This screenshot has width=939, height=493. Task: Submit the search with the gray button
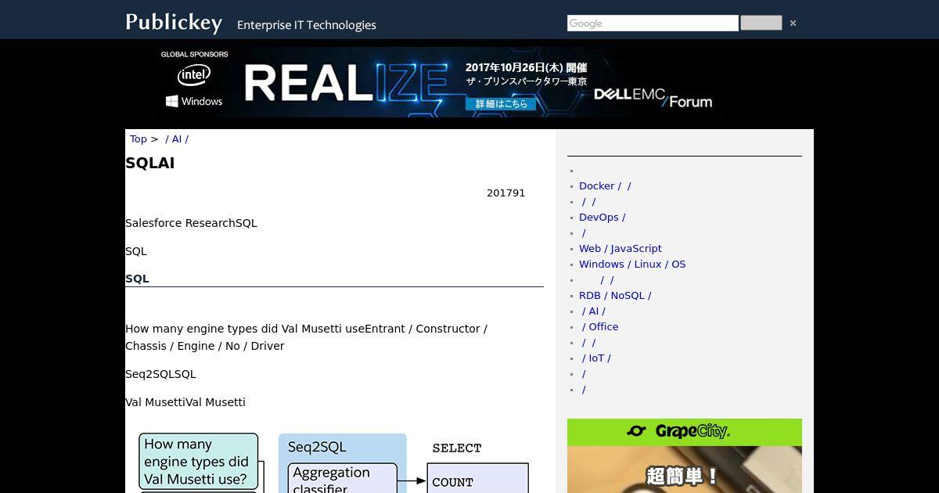(x=761, y=23)
